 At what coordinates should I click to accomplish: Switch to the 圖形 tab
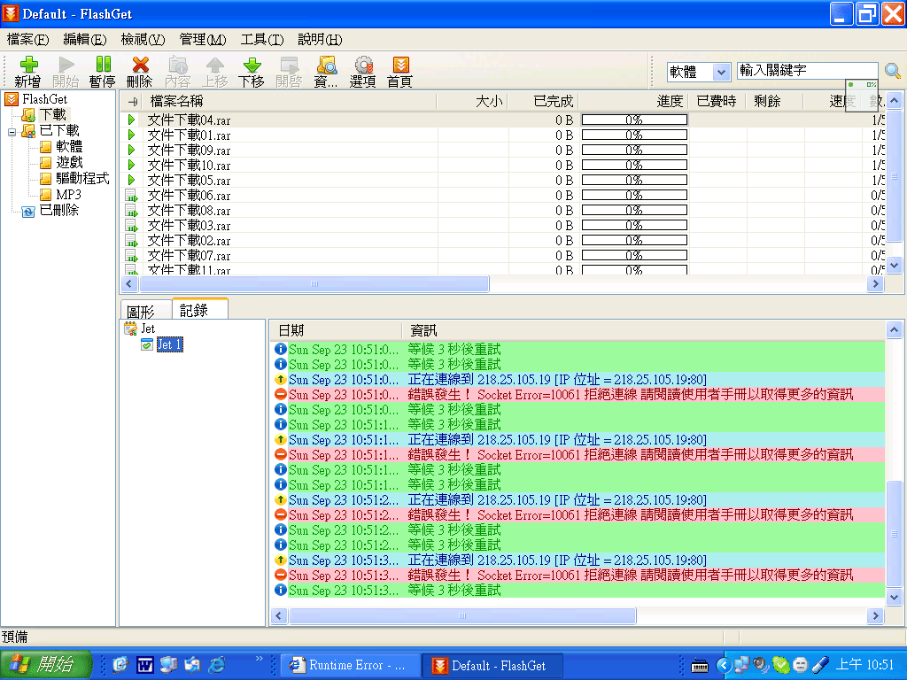pyautogui.click(x=146, y=312)
